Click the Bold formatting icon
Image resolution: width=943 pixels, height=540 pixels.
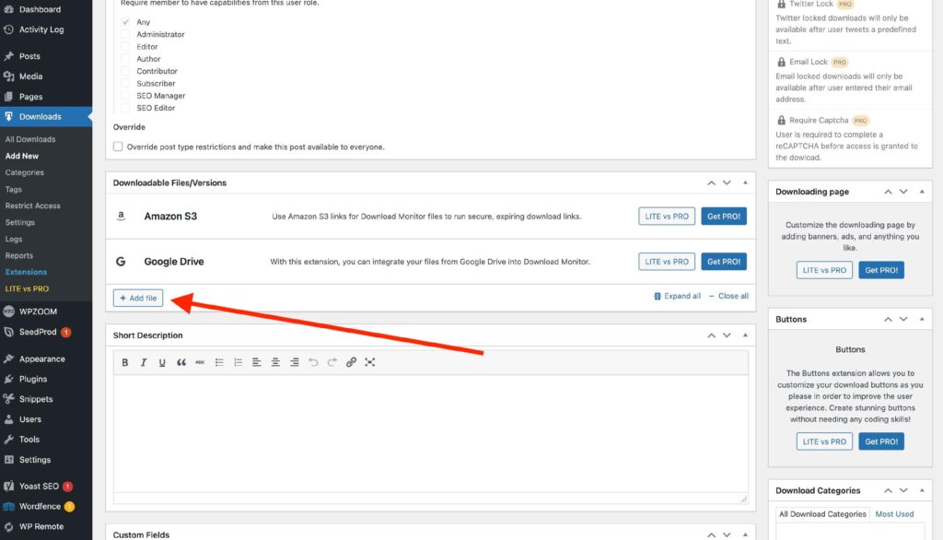point(125,362)
